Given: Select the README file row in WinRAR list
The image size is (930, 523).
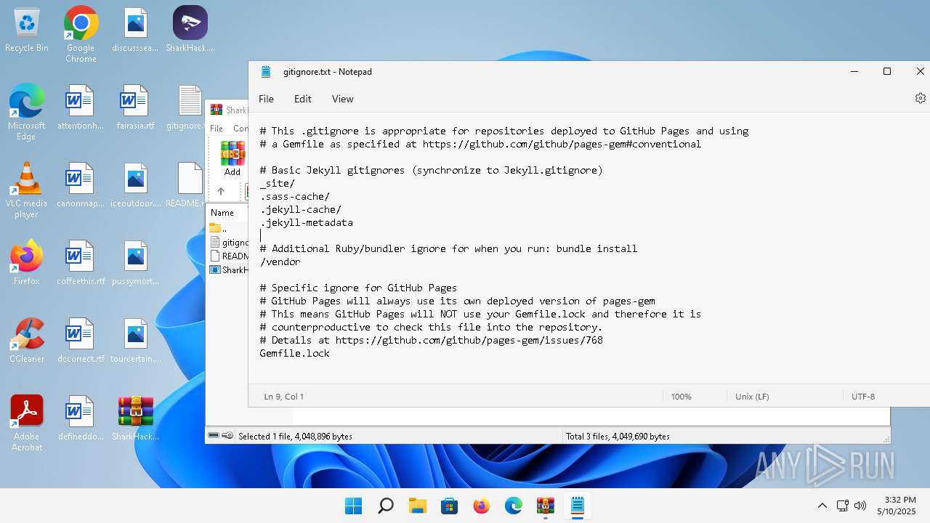Looking at the screenshot, I should [228, 256].
